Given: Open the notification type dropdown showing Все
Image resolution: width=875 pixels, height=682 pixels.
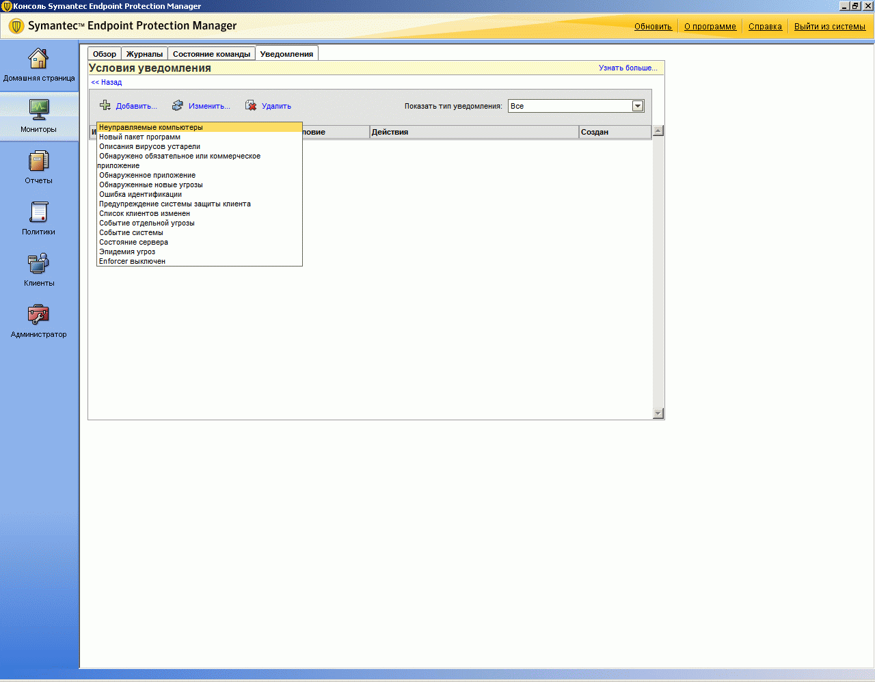Looking at the screenshot, I should click(x=576, y=106).
